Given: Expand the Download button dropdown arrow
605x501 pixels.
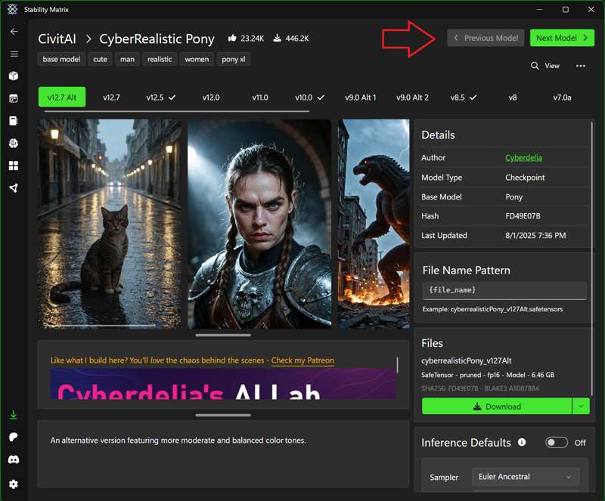Looking at the screenshot, I should tap(582, 406).
